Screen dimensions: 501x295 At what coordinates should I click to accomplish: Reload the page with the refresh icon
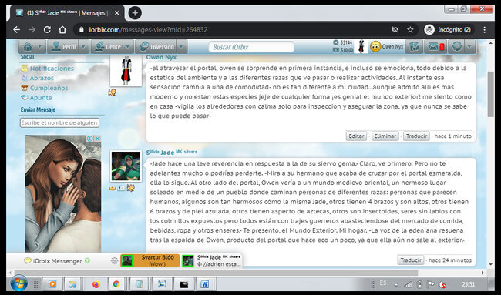coord(47,30)
